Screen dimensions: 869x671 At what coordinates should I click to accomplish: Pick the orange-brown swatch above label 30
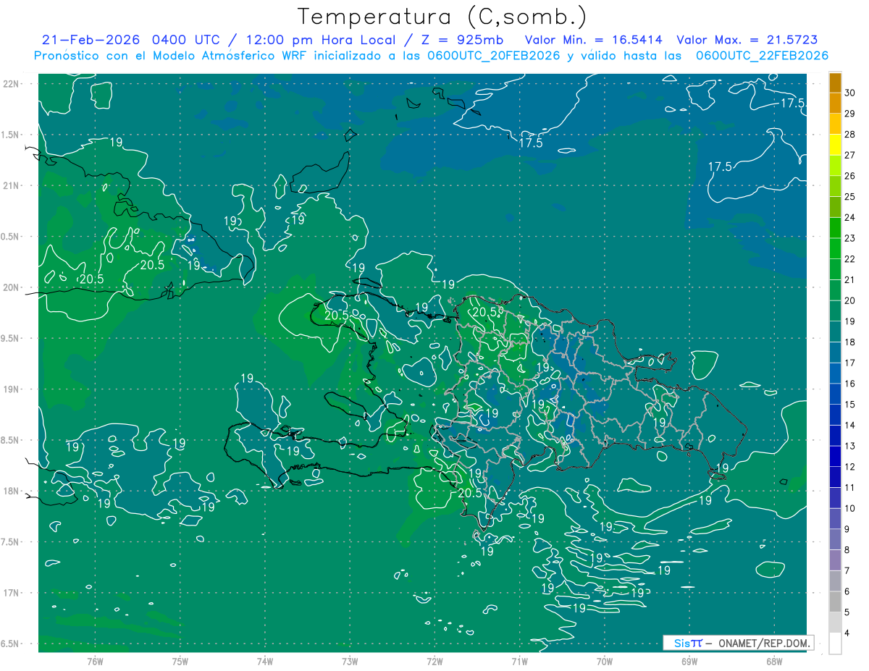(x=835, y=83)
